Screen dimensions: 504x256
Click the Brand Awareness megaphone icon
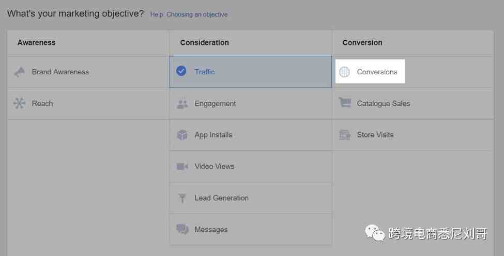19,72
